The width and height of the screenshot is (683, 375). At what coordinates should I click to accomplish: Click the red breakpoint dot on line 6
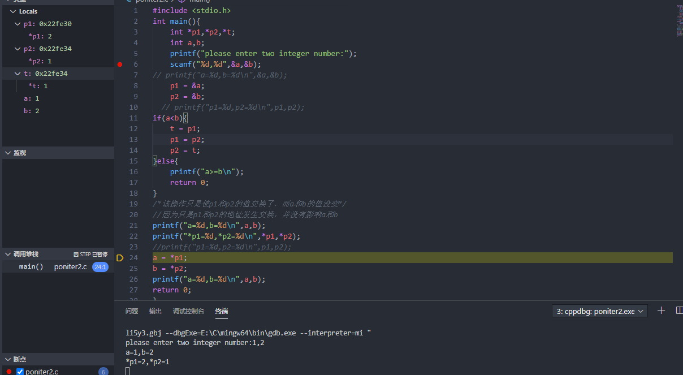(119, 64)
